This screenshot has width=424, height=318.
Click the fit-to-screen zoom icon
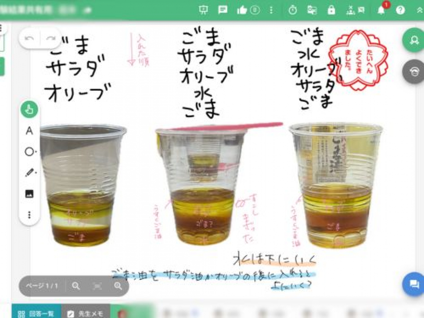click(x=97, y=286)
